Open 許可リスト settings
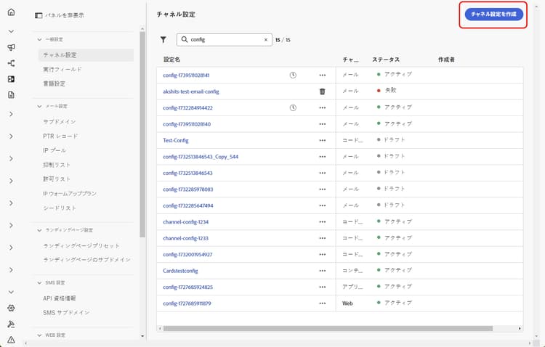 point(57,179)
